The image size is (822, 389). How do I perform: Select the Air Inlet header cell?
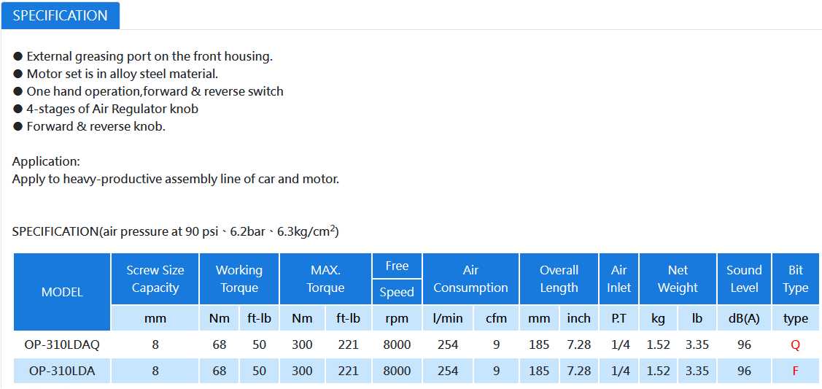[x=619, y=279]
